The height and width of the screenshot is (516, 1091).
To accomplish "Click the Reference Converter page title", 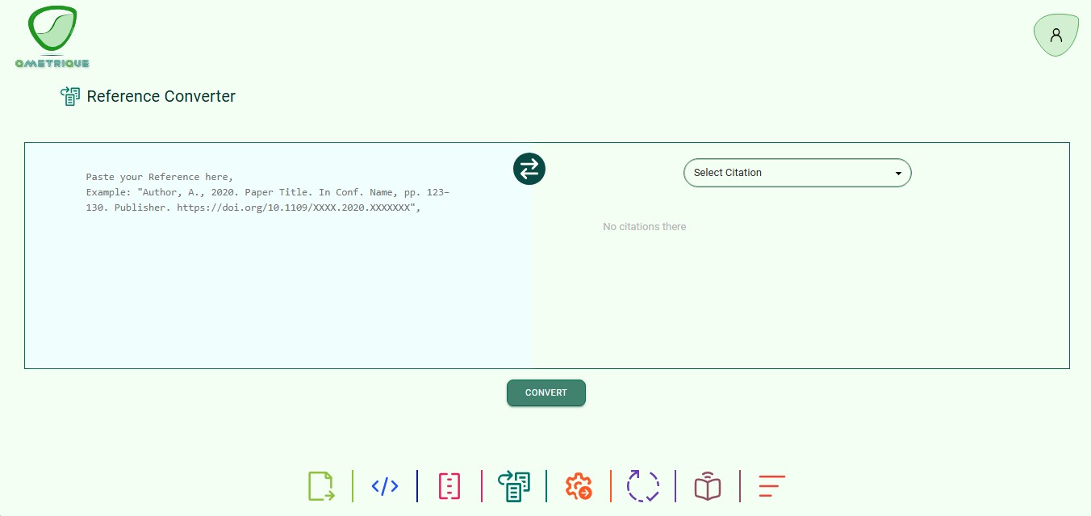I will pos(161,96).
